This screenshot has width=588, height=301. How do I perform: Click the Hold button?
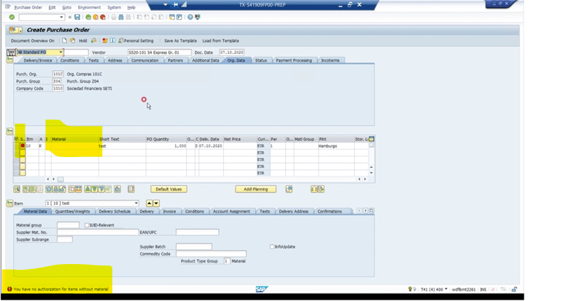[83, 41]
